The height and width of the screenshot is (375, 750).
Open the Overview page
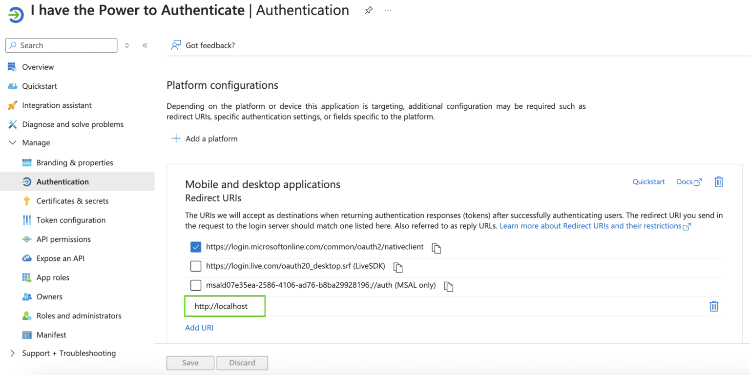point(38,67)
